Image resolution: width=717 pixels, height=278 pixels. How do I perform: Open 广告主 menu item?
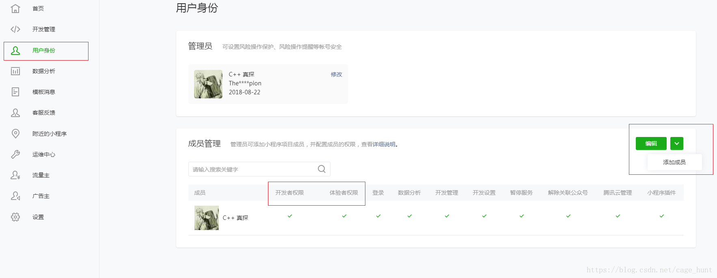41,196
